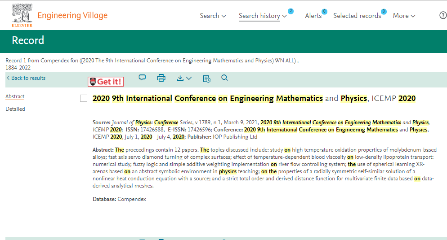Open Selected records list
This screenshot has width=447, height=240.
coord(357,16)
